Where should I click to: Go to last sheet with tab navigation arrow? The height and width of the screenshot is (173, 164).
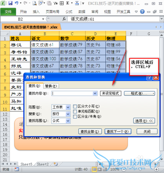point(15,164)
